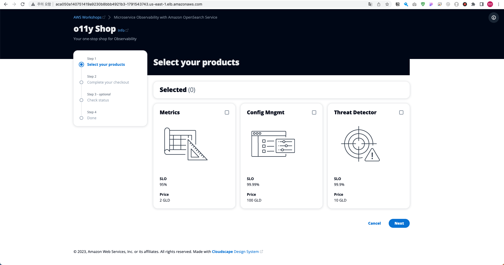Click 'Your one-stop shop for Observability' tagline
Viewport: 504px width, 265px height.
coord(105,39)
